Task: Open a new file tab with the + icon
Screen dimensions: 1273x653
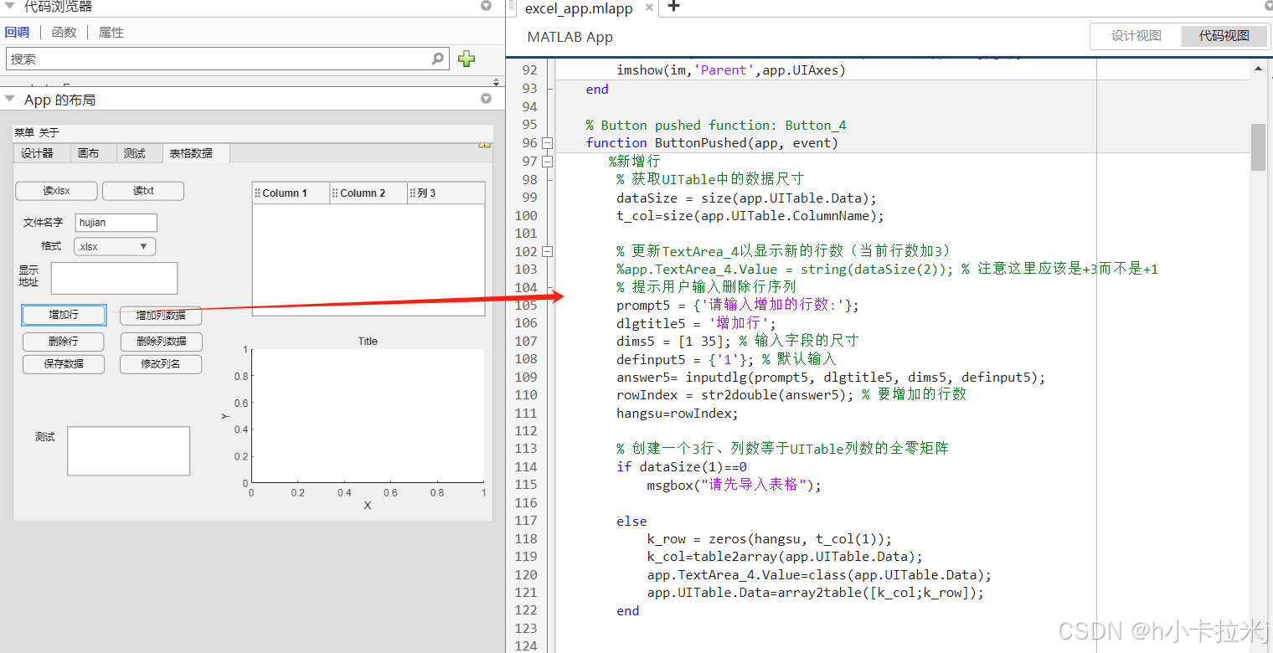Action: tap(675, 9)
